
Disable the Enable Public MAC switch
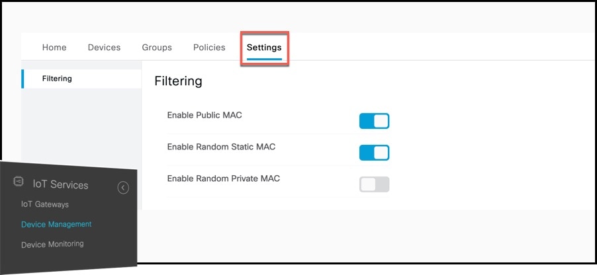point(374,121)
